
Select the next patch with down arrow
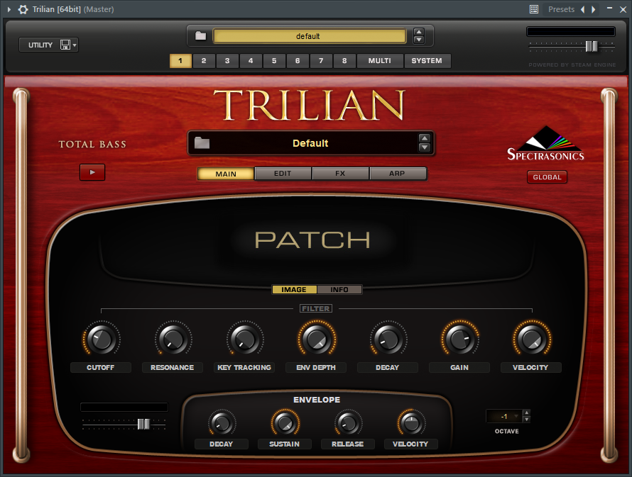pos(425,147)
